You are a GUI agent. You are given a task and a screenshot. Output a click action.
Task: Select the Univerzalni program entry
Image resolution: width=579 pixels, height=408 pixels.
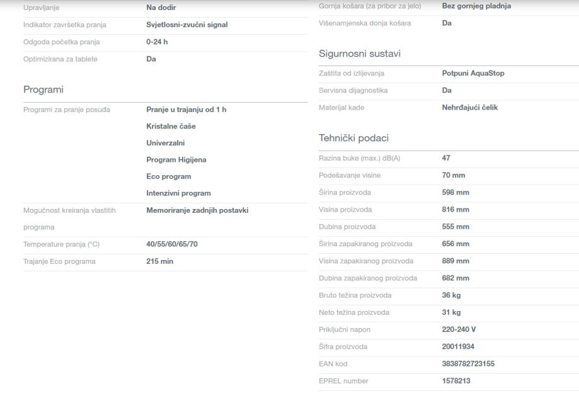[x=165, y=144]
